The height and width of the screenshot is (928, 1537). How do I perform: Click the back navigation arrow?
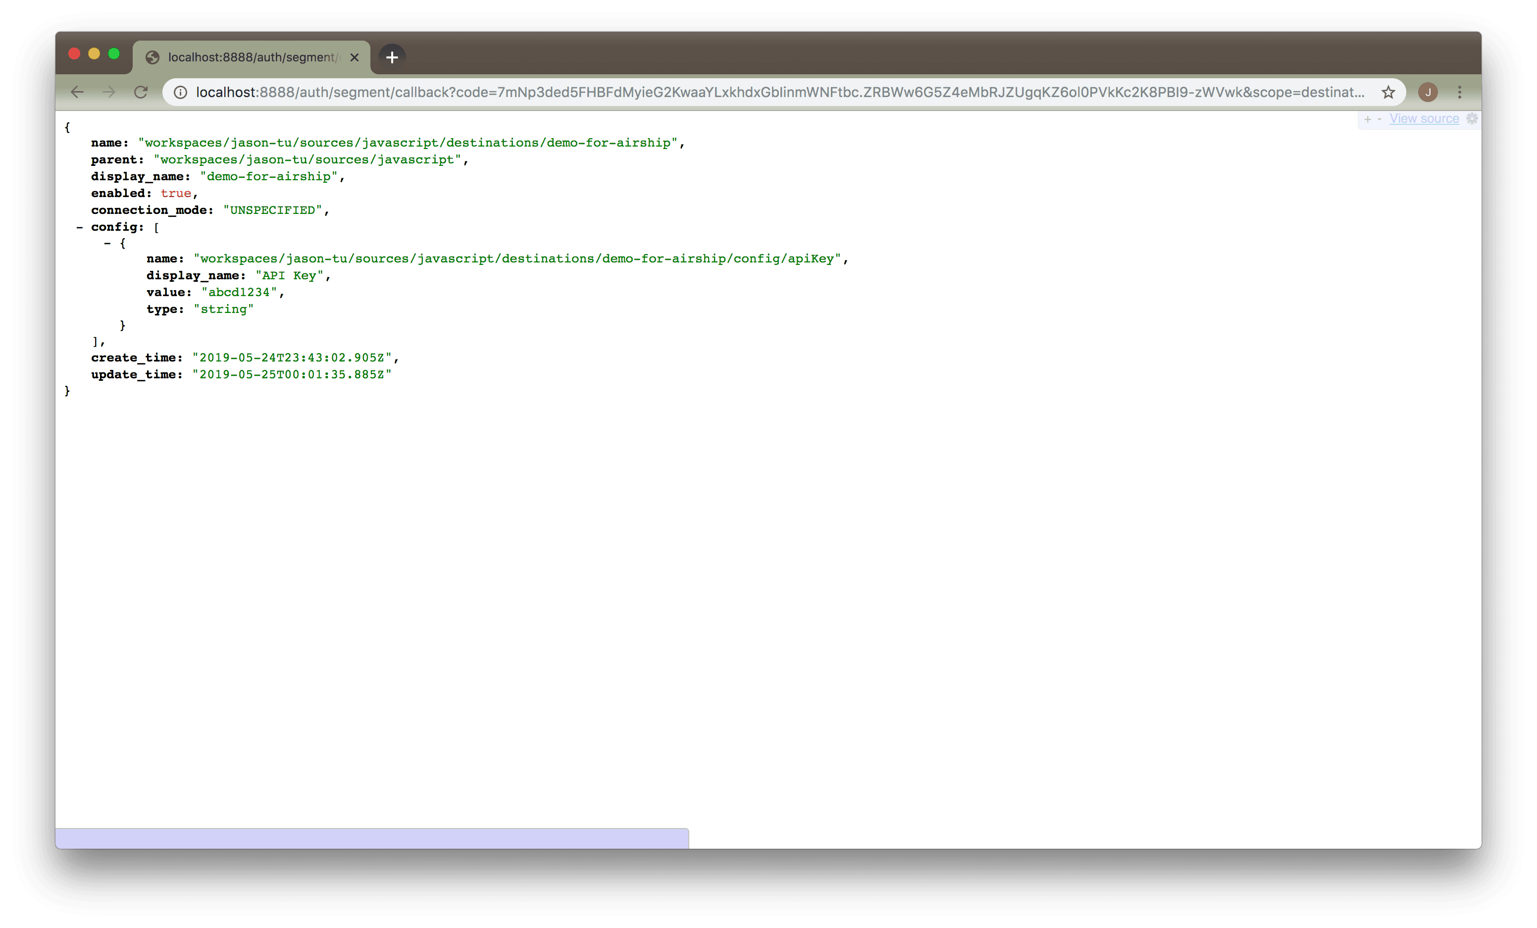(77, 92)
